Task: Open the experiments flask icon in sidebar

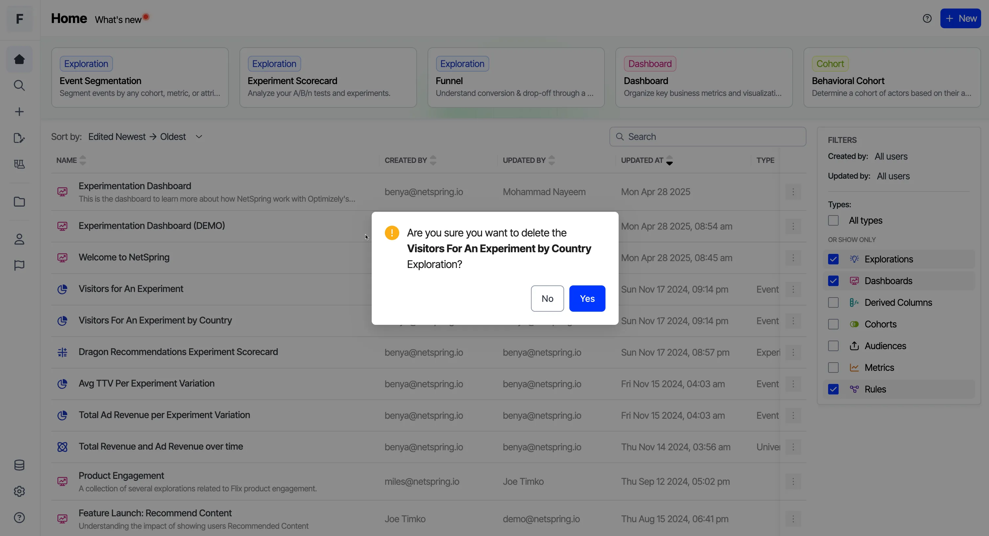Action: (x=19, y=164)
